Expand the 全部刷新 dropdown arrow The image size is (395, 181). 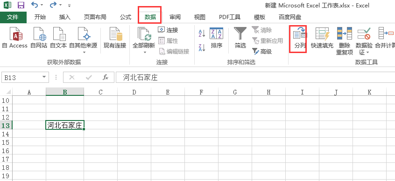[x=145, y=53]
